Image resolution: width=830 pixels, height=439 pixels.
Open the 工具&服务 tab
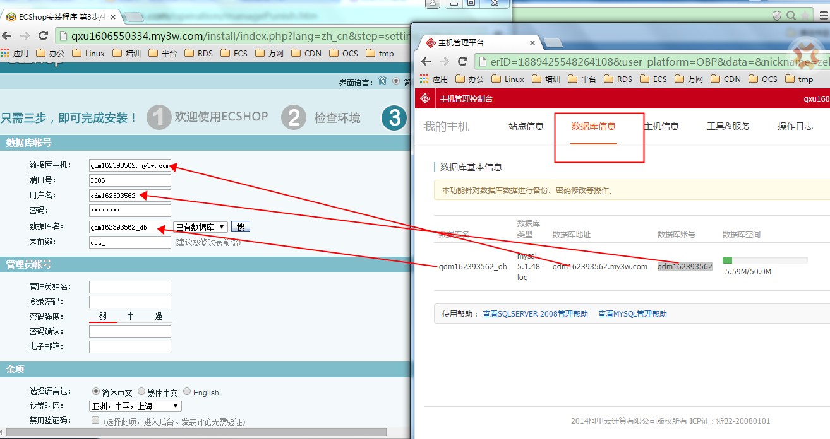(x=728, y=126)
